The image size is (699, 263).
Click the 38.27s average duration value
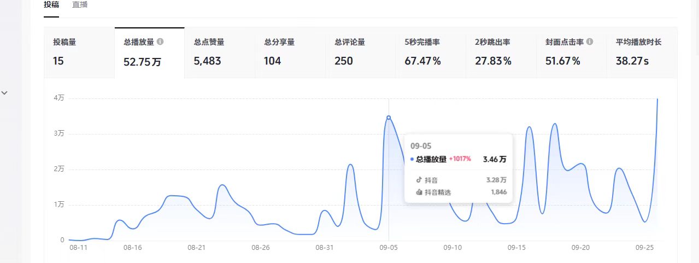coord(632,61)
